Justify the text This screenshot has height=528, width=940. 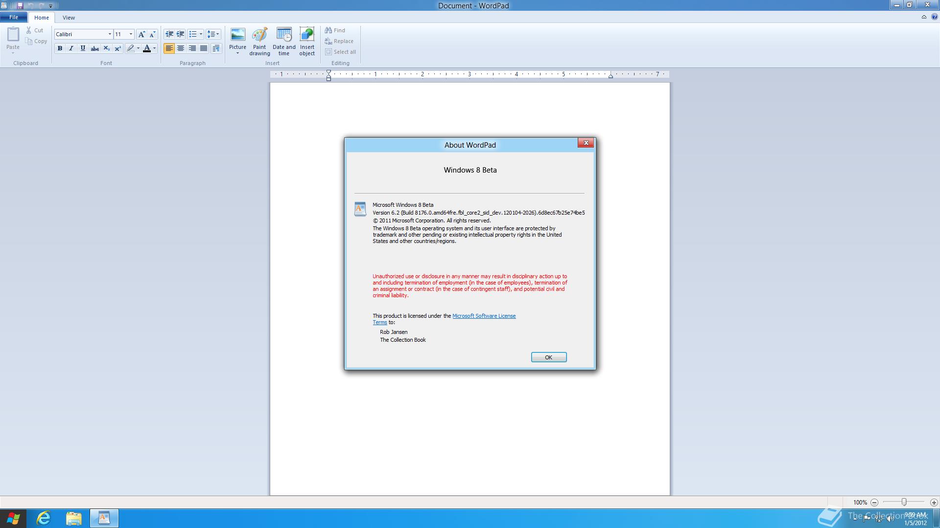[204, 48]
